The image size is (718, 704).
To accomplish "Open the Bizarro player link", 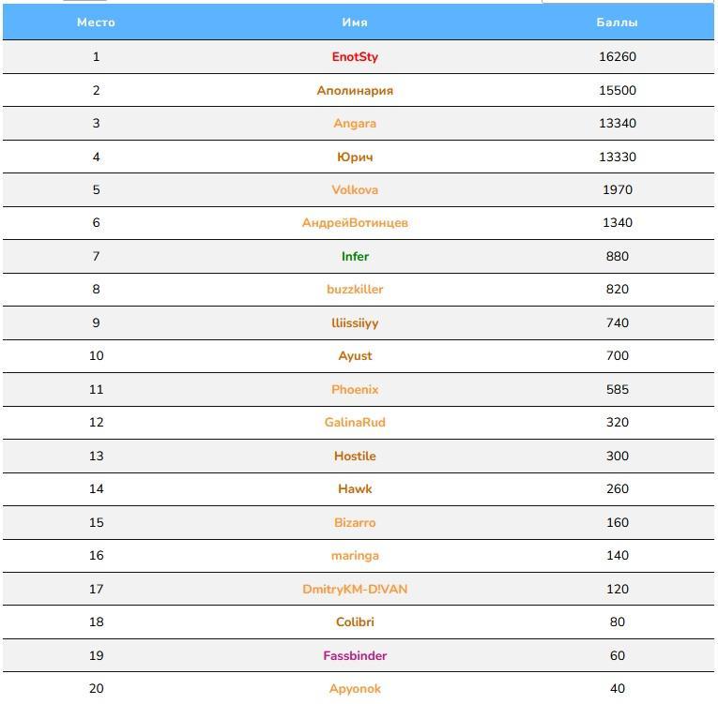I will pos(355,523).
